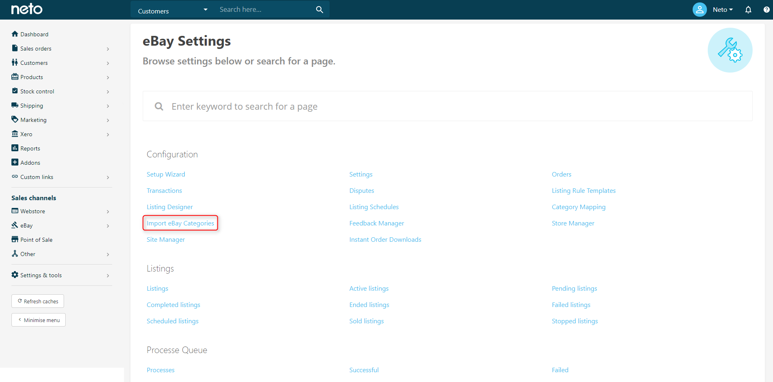Click the Point of Sale register icon
This screenshot has width=773, height=382.
[15, 239]
